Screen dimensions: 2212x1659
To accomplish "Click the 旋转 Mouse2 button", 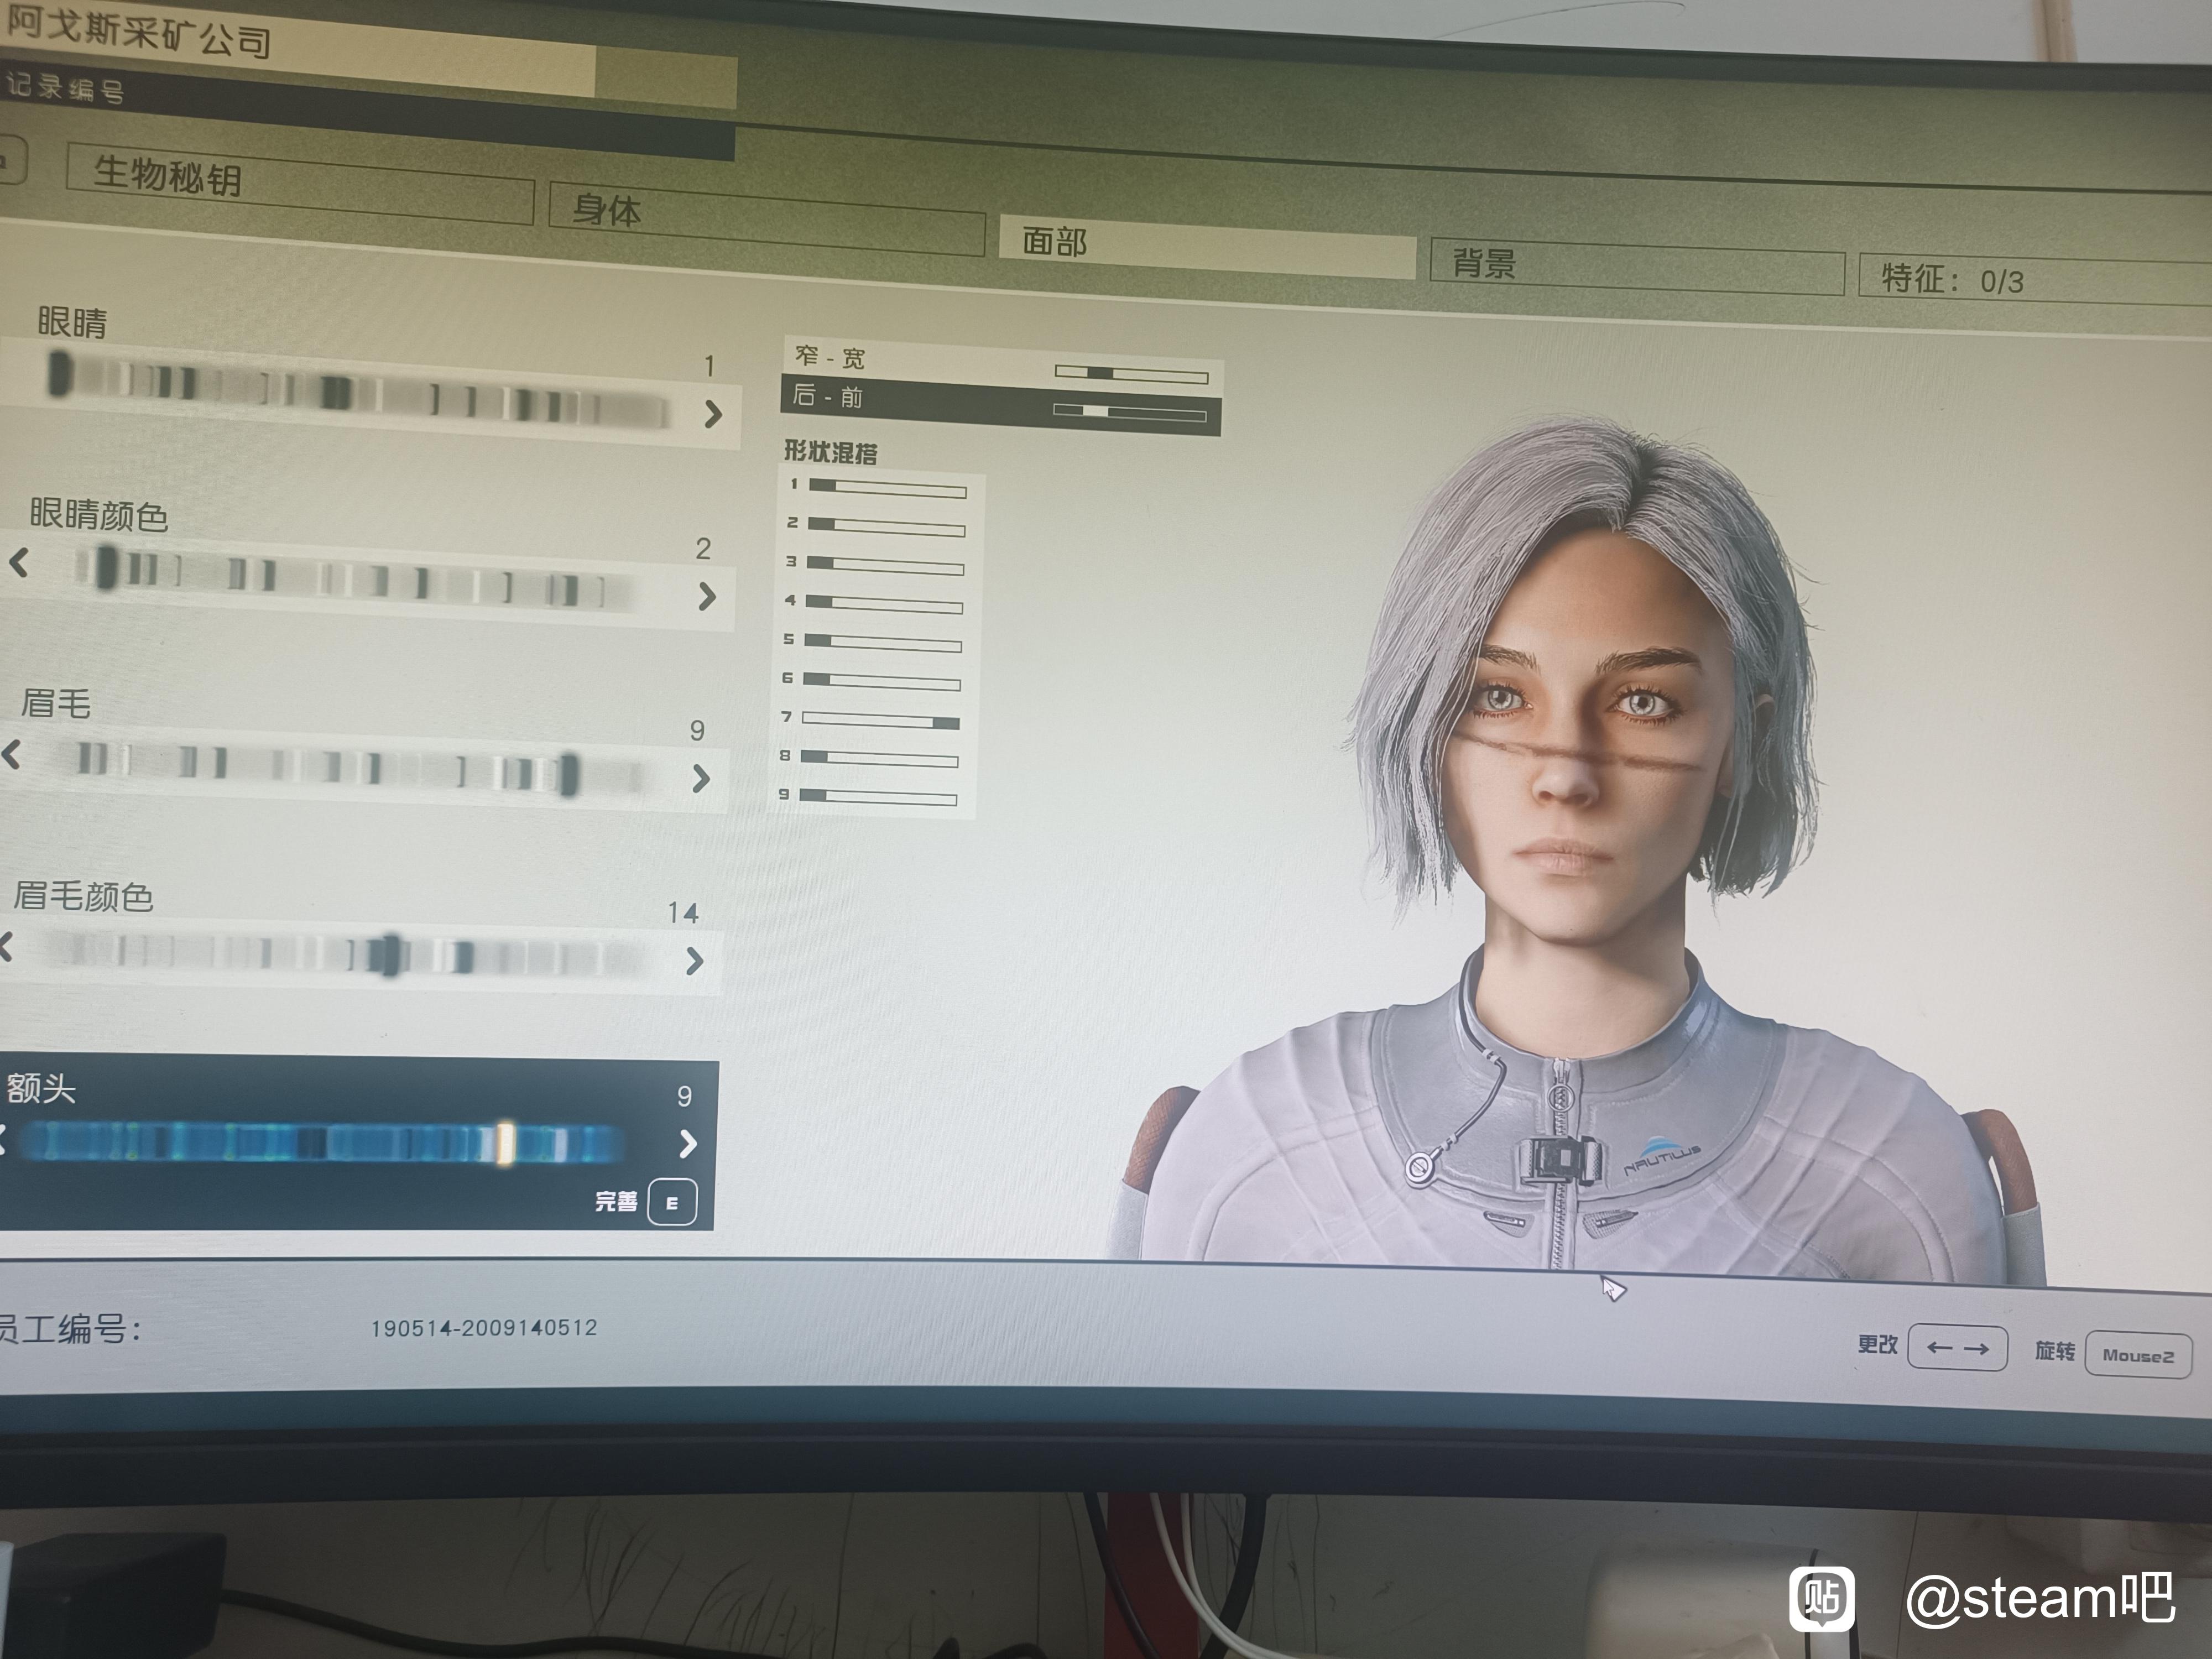I will pyautogui.click(x=2138, y=1355).
